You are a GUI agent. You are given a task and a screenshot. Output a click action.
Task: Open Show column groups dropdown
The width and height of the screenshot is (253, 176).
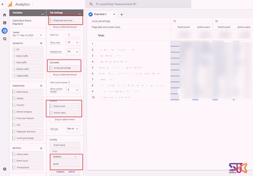pyautogui.click(x=73, y=90)
